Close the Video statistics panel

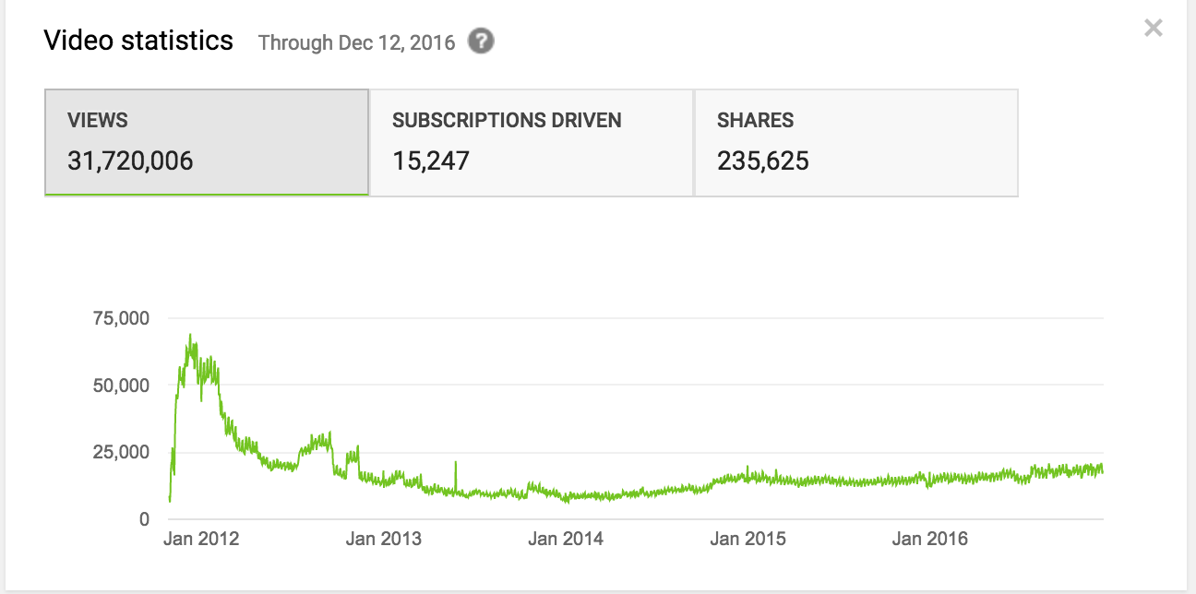pos(1153,29)
